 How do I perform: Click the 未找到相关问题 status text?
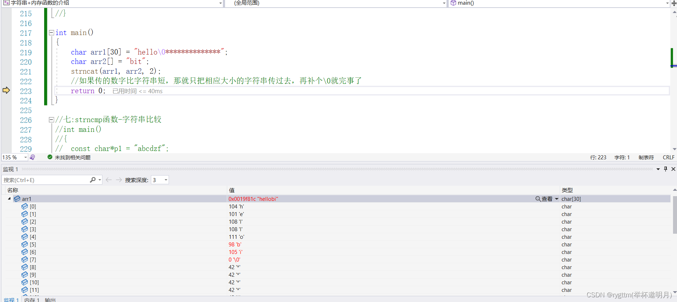click(73, 158)
